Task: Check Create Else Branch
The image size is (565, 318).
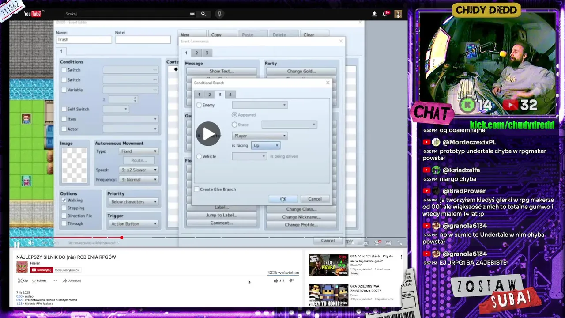Action: [197, 189]
